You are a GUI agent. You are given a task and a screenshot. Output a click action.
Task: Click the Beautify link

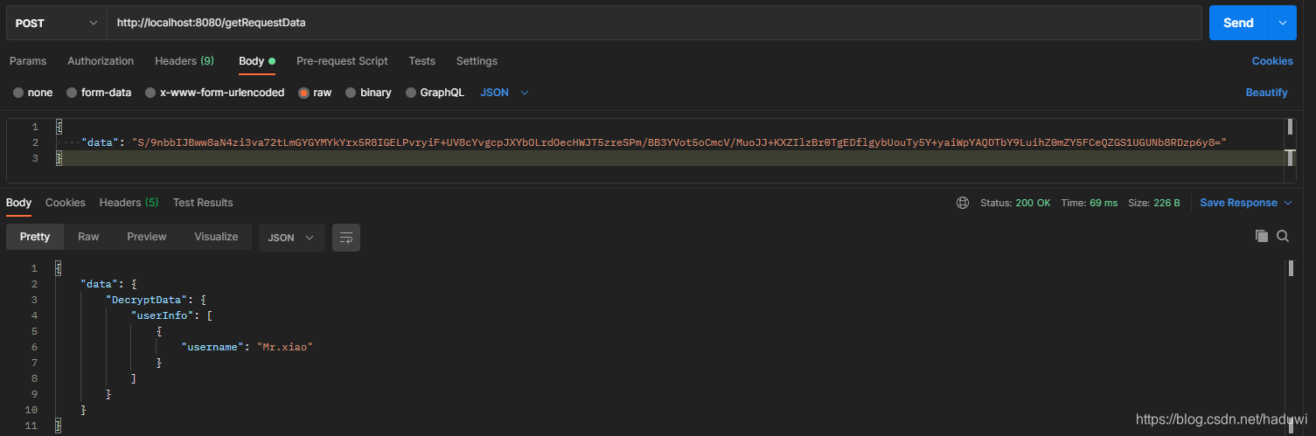pyautogui.click(x=1267, y=93)
